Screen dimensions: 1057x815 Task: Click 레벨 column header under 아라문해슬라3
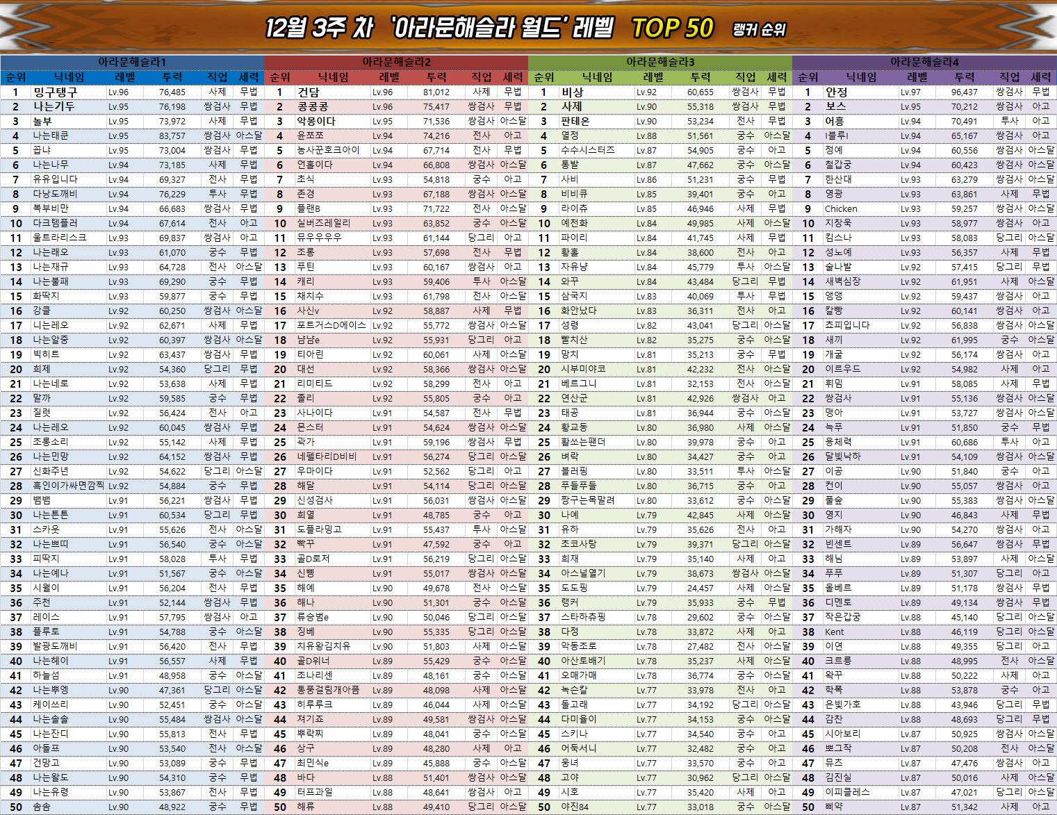(653, 77)
